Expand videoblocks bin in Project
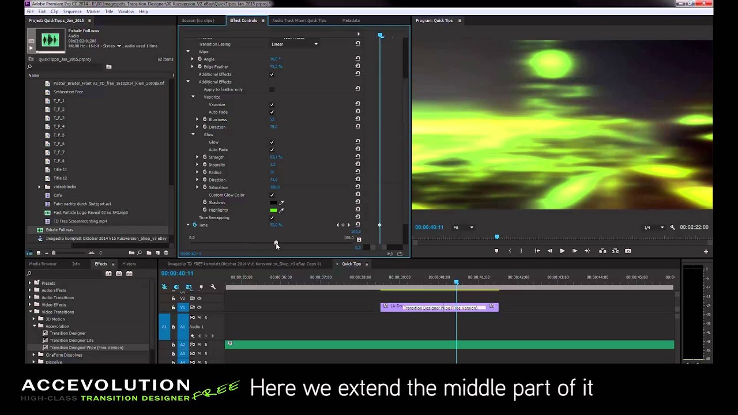 [40, 187]
